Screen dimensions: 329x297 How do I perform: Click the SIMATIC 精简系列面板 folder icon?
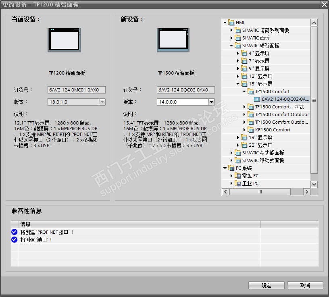[x=238, y=30]
